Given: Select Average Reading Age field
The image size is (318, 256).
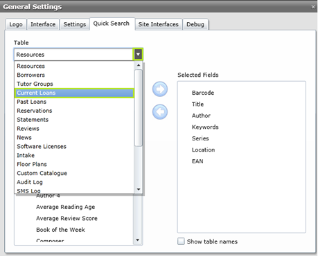Looking at the screenshot, I should (x=65, y=207).
